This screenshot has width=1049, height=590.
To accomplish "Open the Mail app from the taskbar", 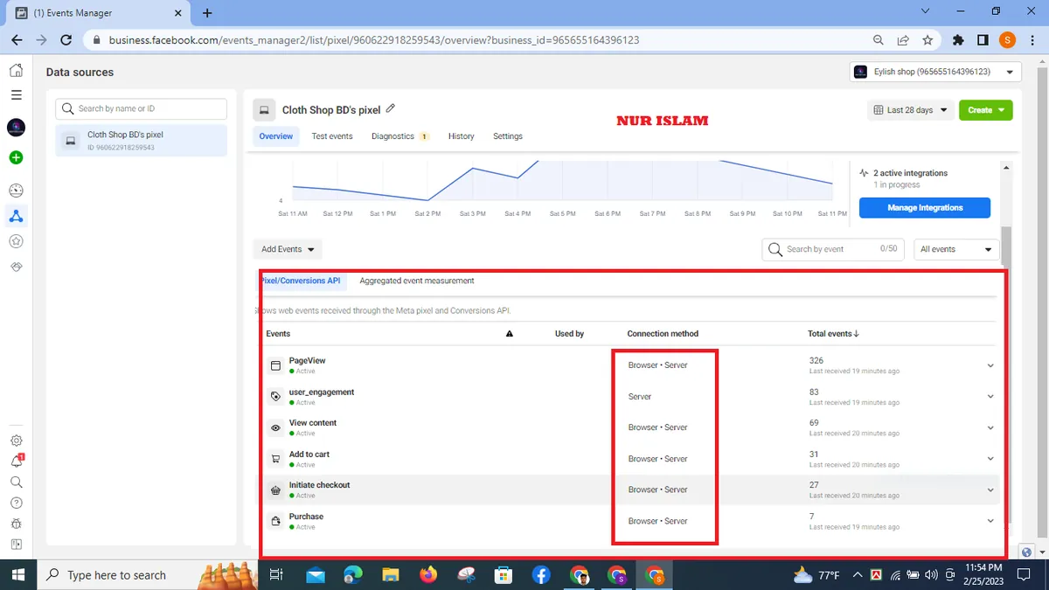I will [x=315, y=574].
